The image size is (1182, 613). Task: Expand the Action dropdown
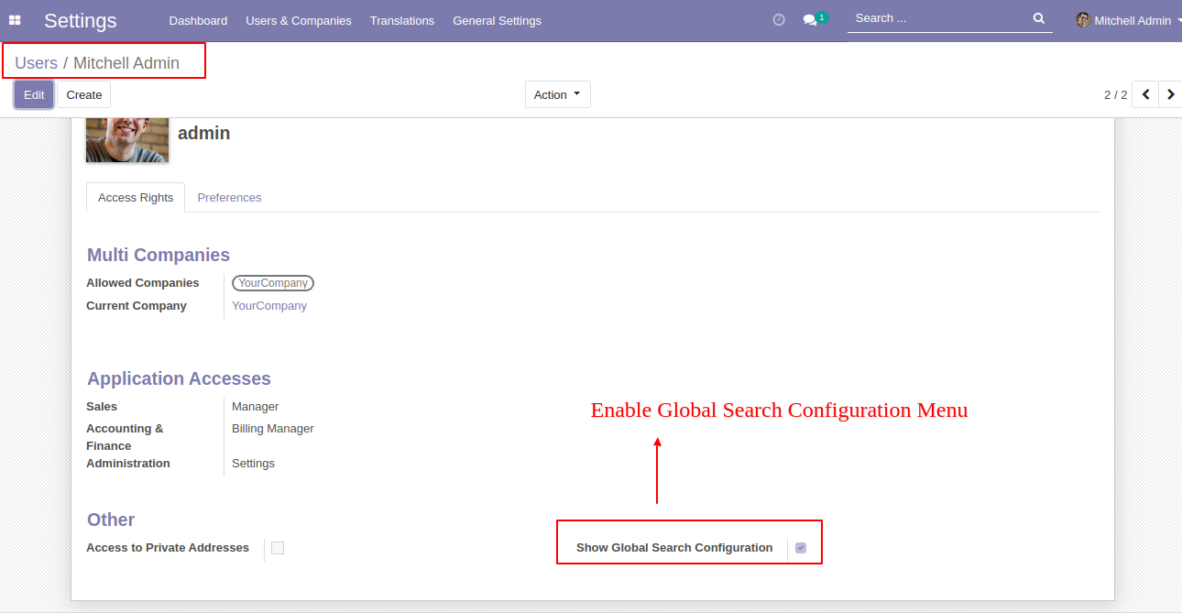[x=557, y=94]
